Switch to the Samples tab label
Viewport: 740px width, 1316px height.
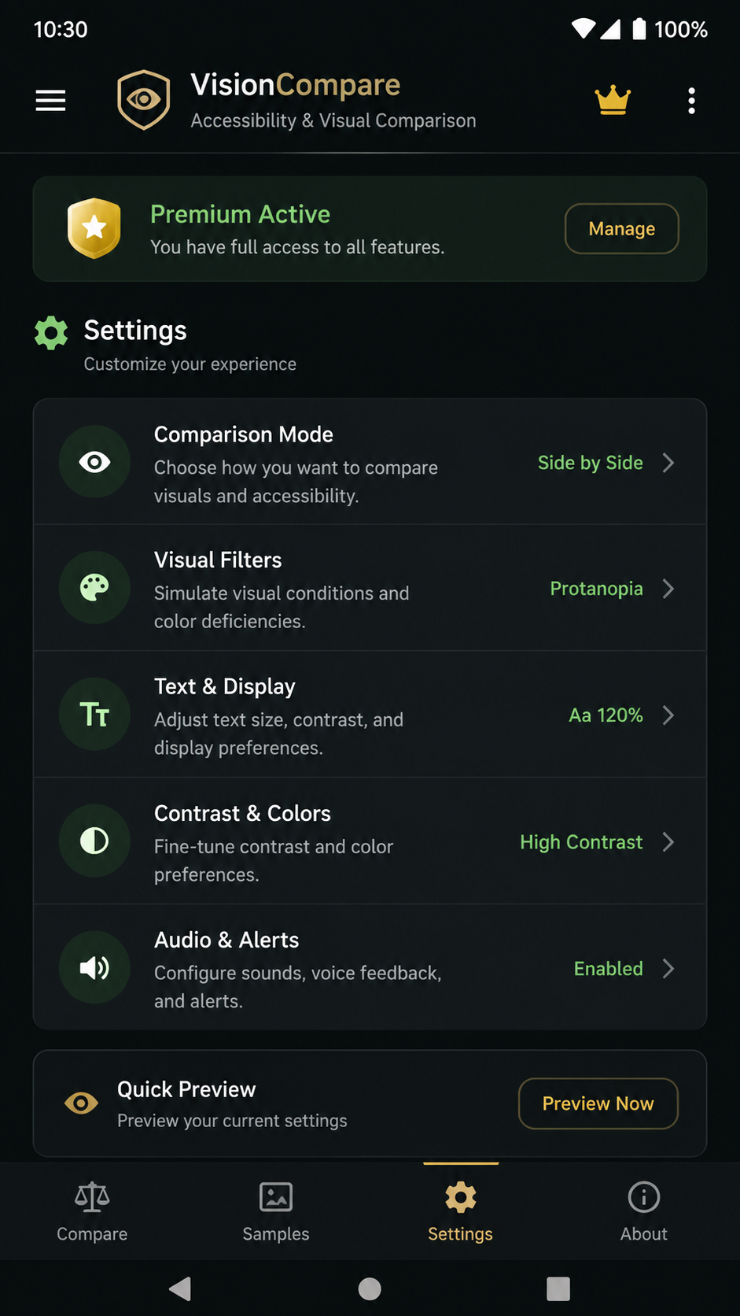pyautogui.click(x=276, y=1234)
